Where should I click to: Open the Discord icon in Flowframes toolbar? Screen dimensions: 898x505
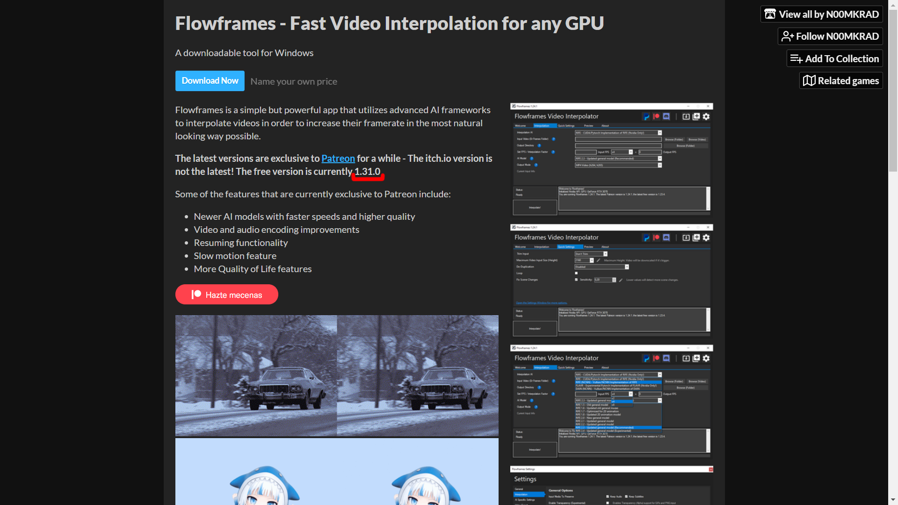[666, 117]
